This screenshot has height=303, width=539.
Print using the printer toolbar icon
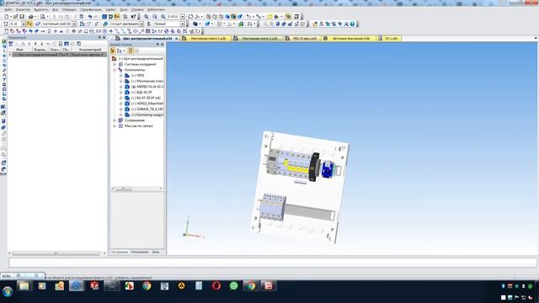tap(30, 17)
